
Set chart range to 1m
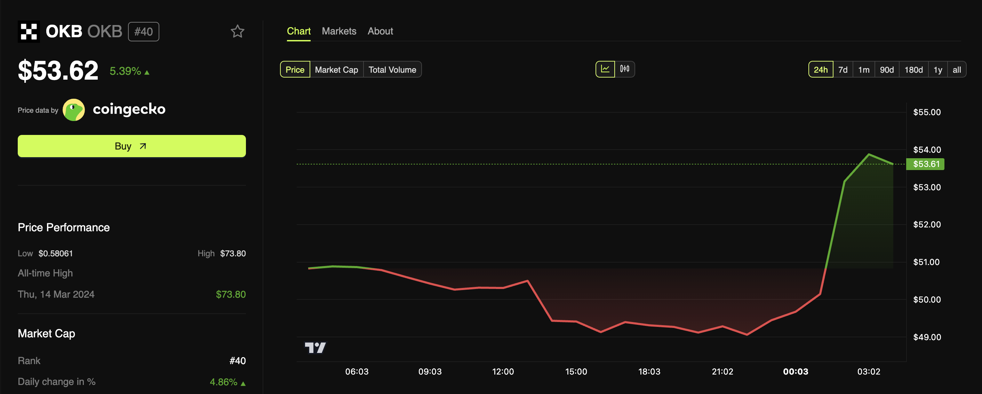pos(863,70)
